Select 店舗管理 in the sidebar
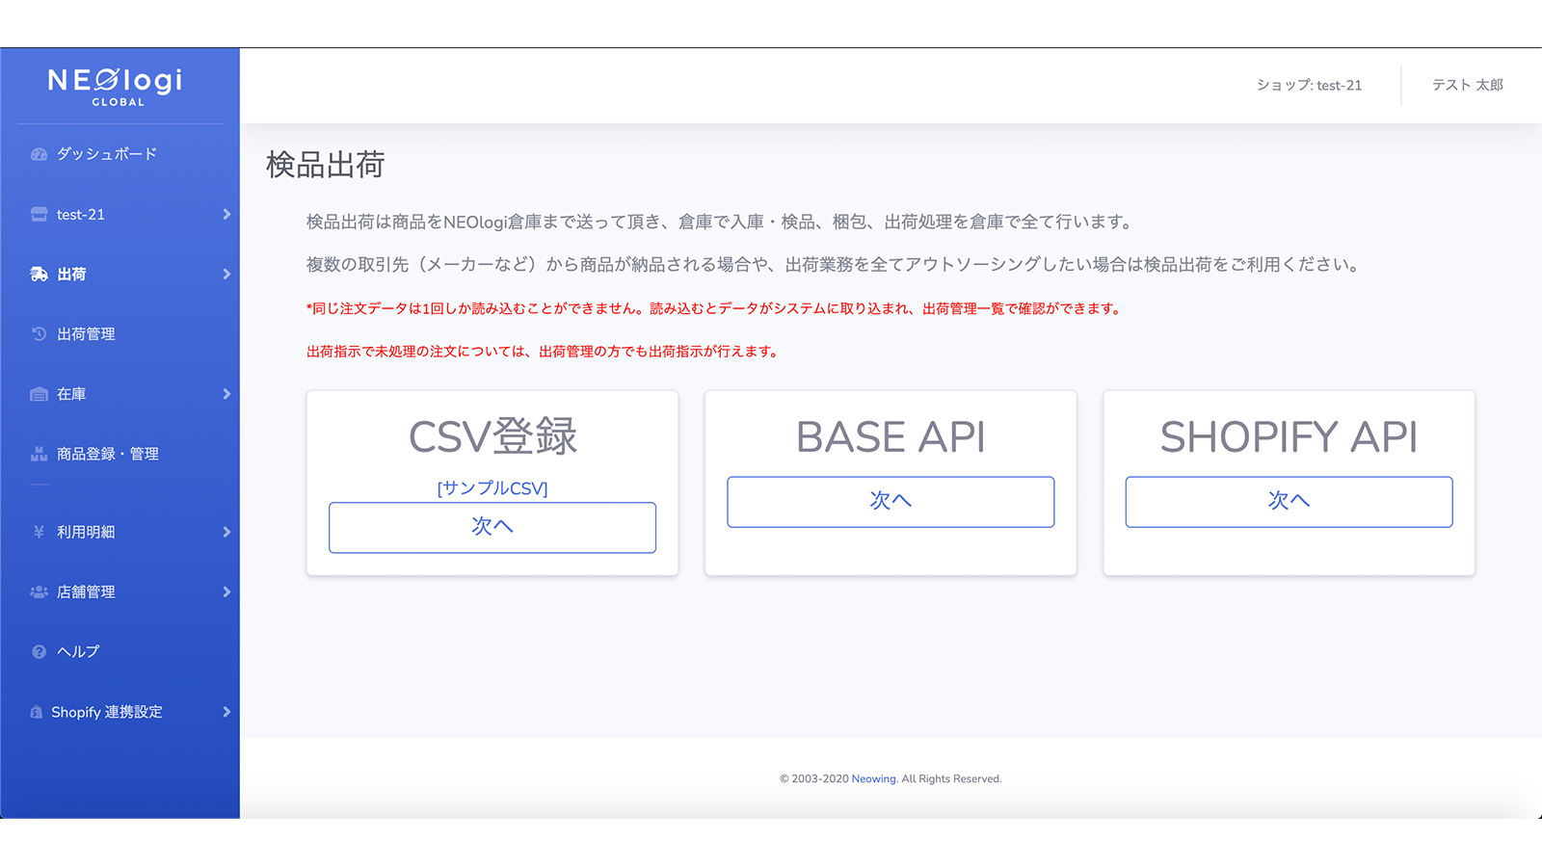Viewport: 1542px width, 867px height. coord(84,591)
